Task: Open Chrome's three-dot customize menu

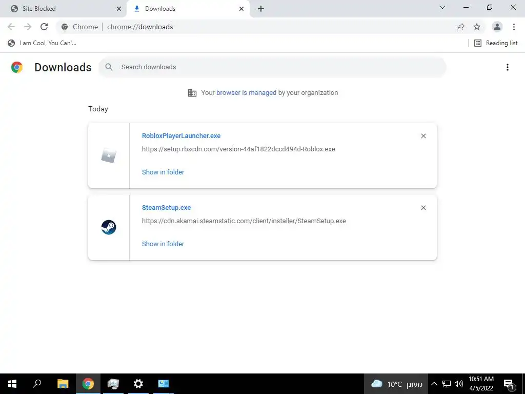Action: click(514, 27)
